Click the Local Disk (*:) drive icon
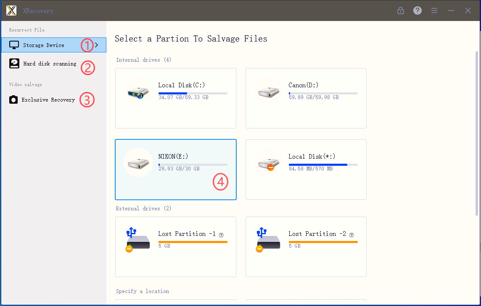 269,164
